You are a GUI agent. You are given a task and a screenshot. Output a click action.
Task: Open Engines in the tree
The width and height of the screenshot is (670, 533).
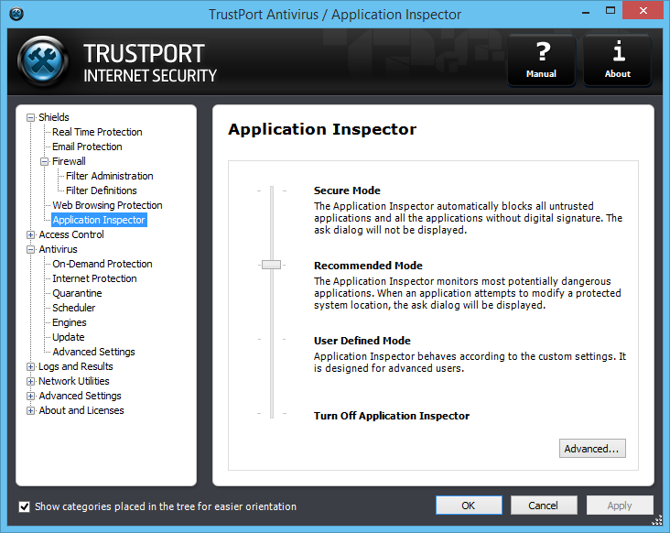click(x=70, y=322)
